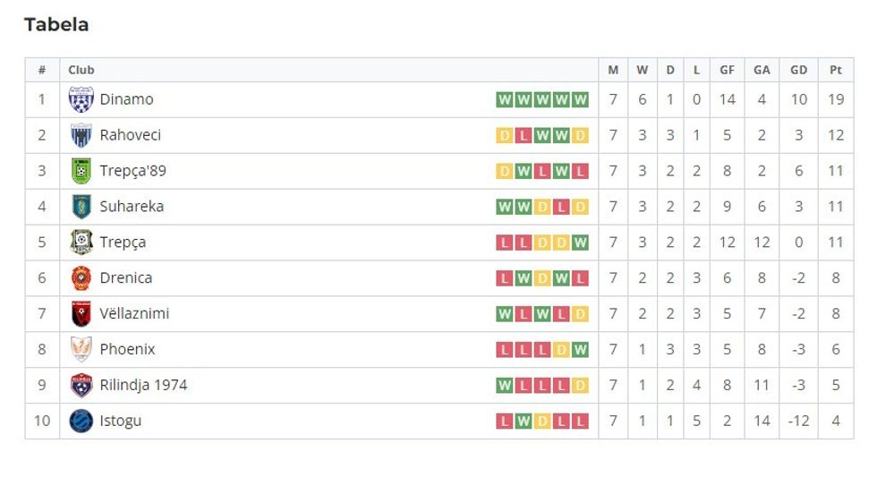Click the Rahoveci club crest icon
877x477 pixels.
point(81,135)
